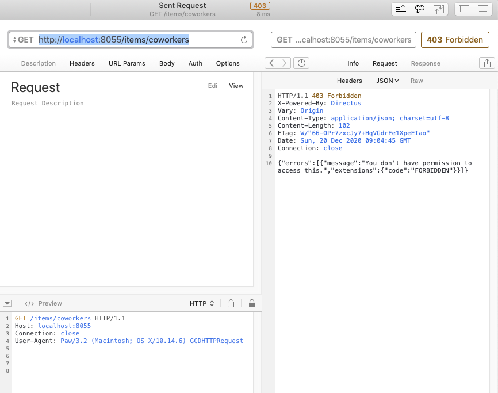Open the HTTP method selector beside GET
The image size is (498, 393).
point(23,40)
